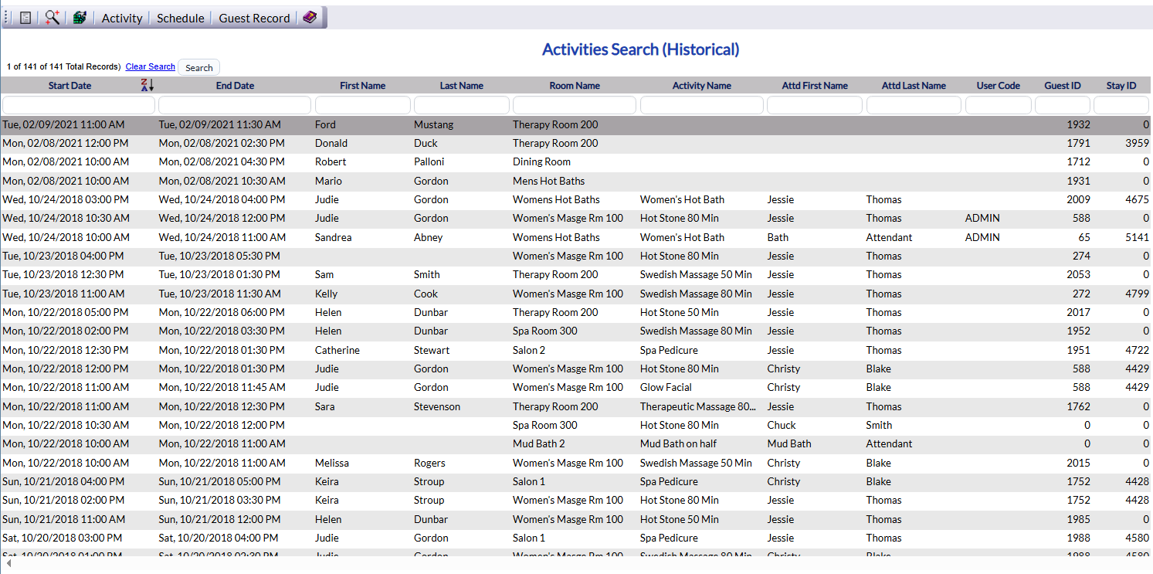Focus the Start Date filter field
The image size is (1153, 574).
tap(79, 105)
